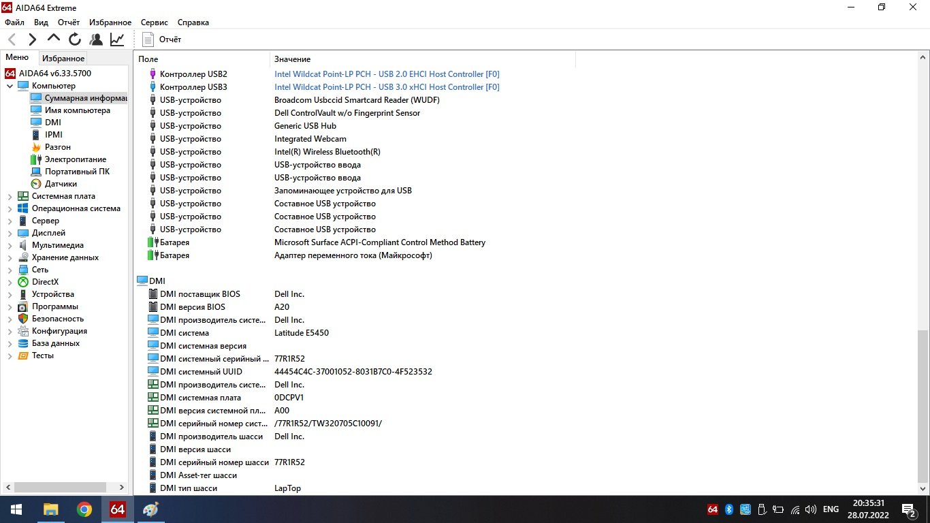Select the Integrated Webcam row
This screenshot has height=523, width=930.
click(x=310, y=139)
